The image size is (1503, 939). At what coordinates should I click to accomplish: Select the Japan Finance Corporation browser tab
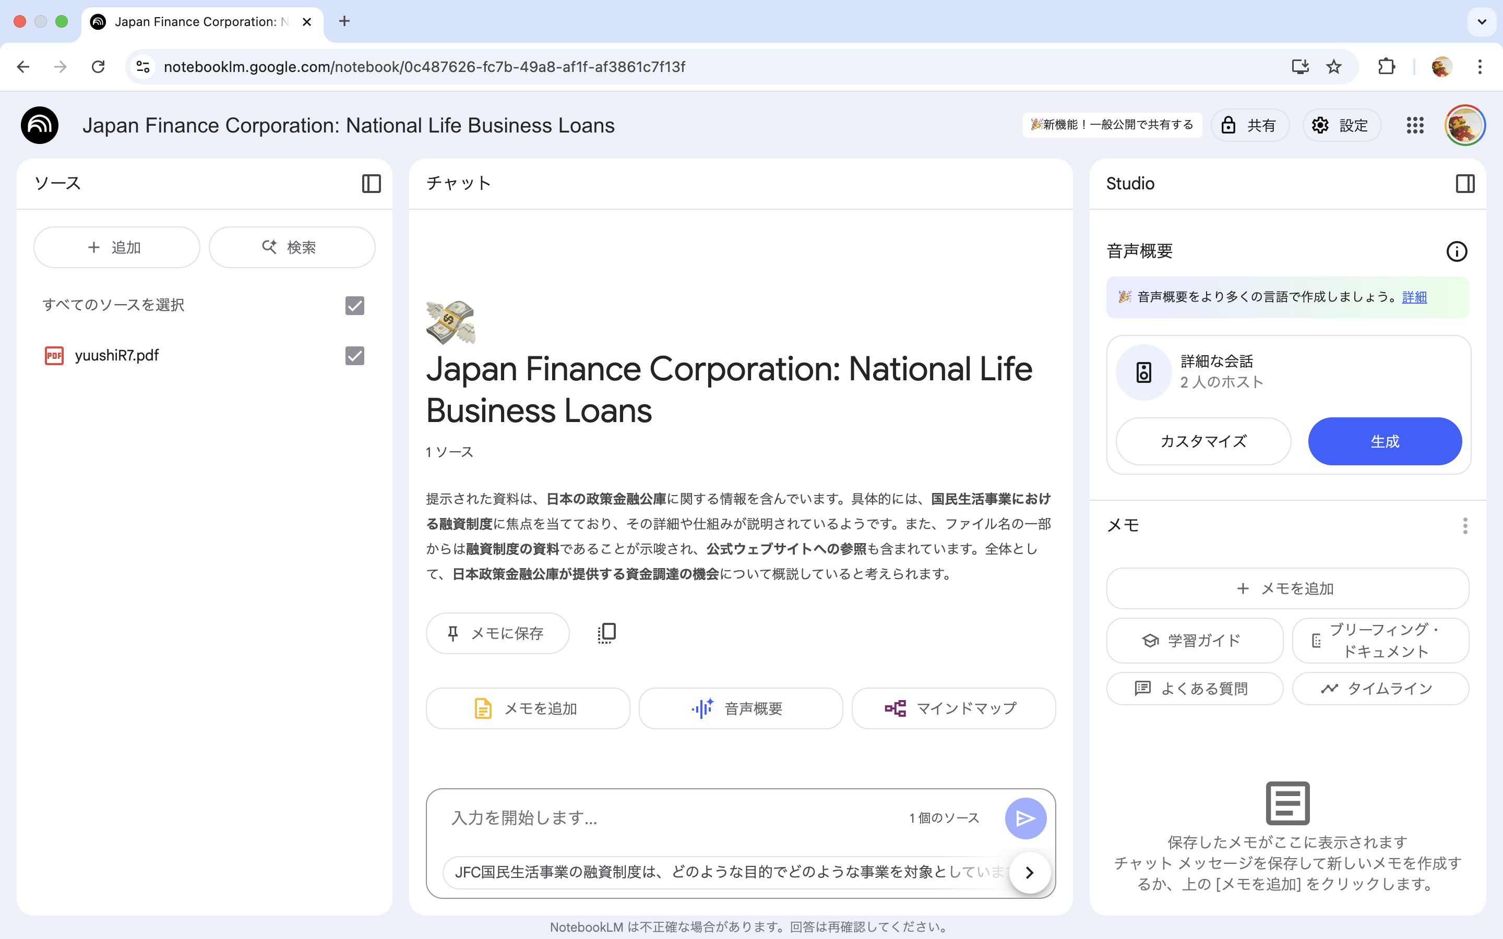[193, 21]
